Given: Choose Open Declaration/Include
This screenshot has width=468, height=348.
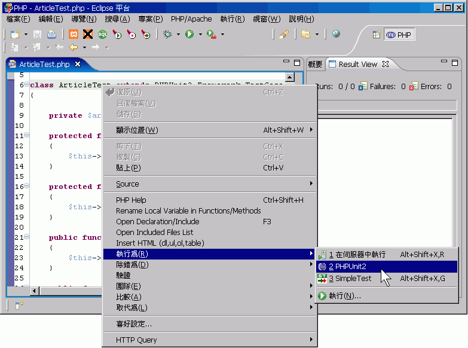Looking at the screenshot, I should tap(210, 222).
